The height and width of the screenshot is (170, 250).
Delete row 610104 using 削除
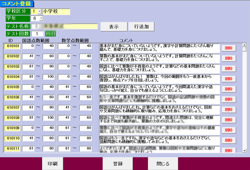pyautogui.click(x=229, y=79)
